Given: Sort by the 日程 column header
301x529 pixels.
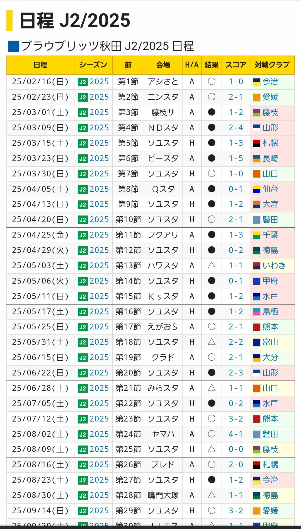Looking at the screenshot, I should [40, 65].
